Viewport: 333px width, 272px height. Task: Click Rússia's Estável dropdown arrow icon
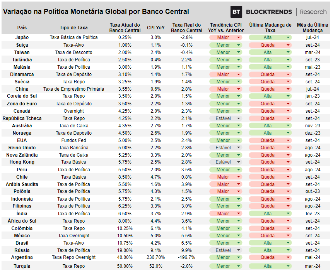(239, 250)
